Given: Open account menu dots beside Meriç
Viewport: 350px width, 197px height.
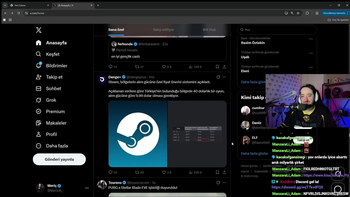Looking at the screenshot, I should click(87, 188).
